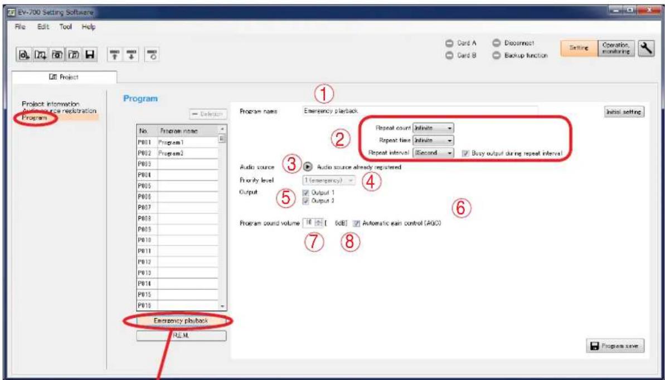Click the program list scroll down arrow

coord(222,306)
